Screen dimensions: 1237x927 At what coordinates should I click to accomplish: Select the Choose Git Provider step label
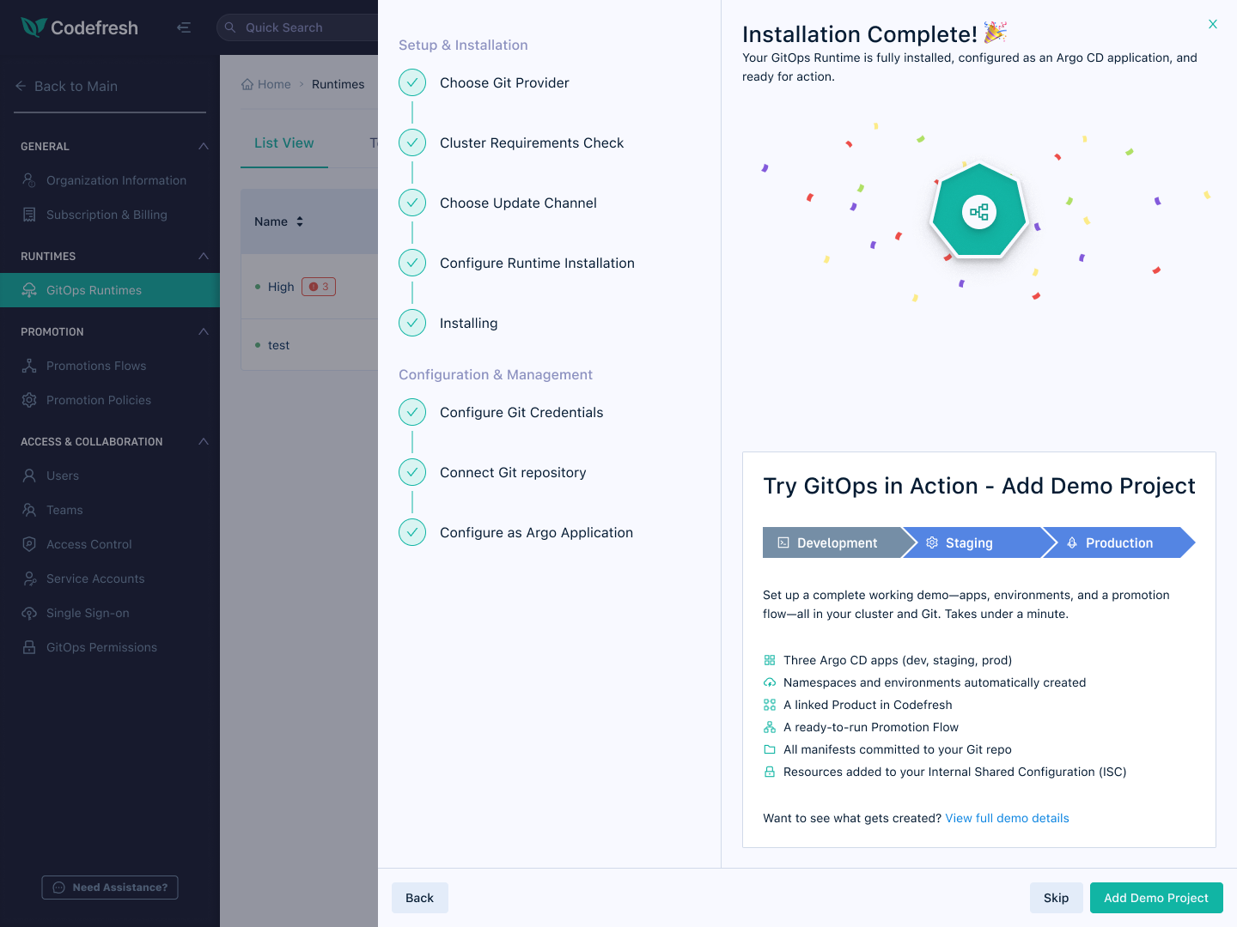pyautogui.click(x=504, y=82)
